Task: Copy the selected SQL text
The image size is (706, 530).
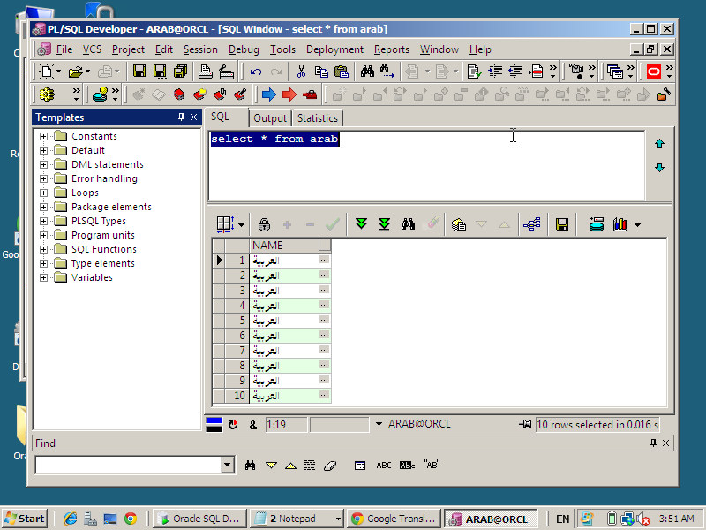Action: pos(323,72)
